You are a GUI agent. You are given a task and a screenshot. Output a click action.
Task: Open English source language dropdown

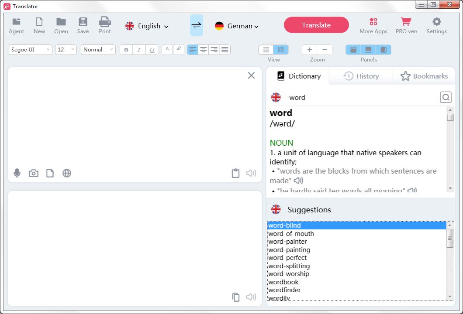pyautogui.click(x=147, y=26)
